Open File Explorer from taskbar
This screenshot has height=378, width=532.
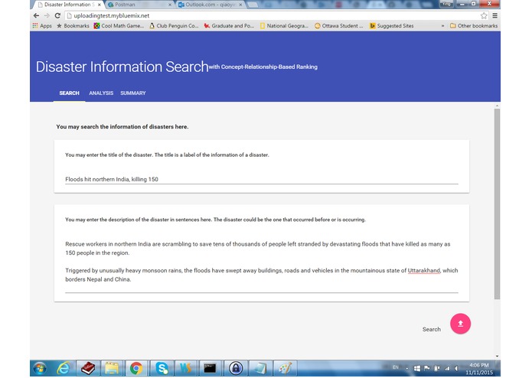[x=112, y=368]
